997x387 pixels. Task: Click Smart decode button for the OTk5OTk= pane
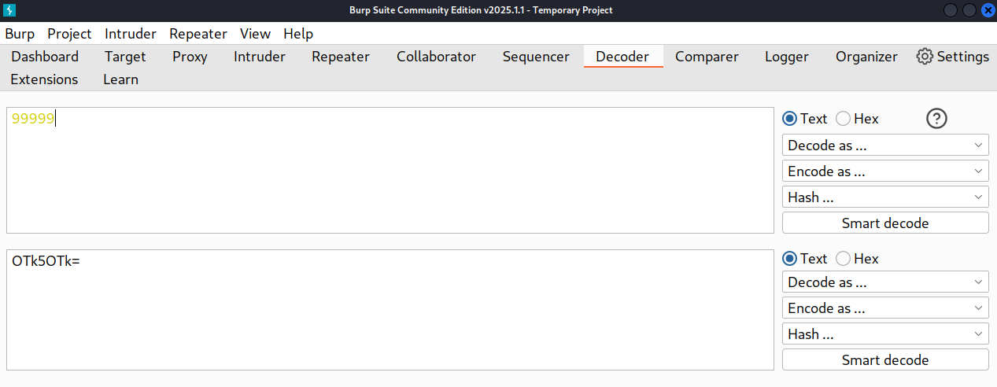click(885, 359)
